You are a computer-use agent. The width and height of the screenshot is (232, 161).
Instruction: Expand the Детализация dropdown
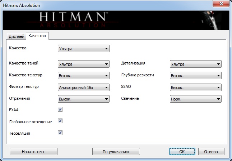[196, 64]
